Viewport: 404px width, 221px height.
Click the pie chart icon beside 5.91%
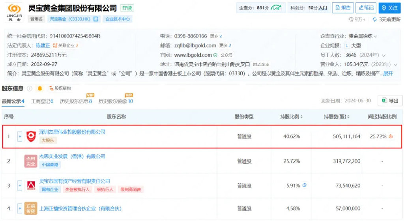pos(305,185)
